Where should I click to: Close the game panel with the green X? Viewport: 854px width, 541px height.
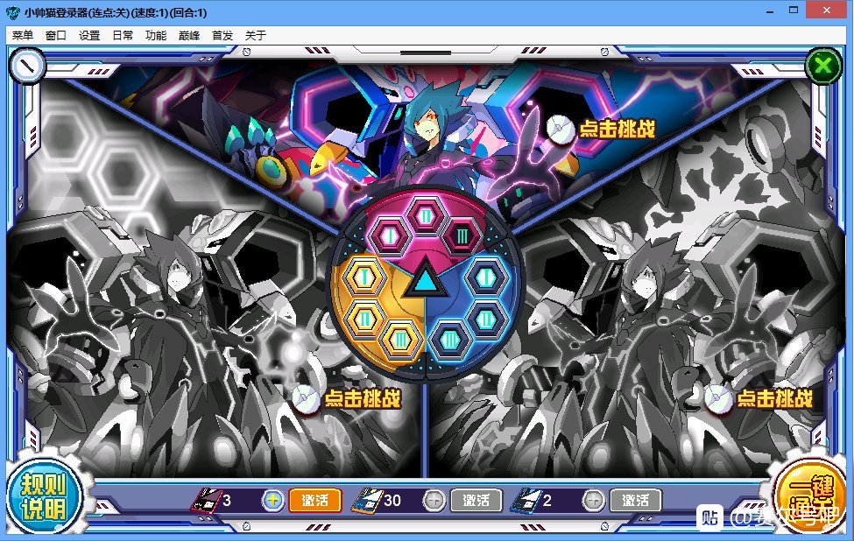823,67
